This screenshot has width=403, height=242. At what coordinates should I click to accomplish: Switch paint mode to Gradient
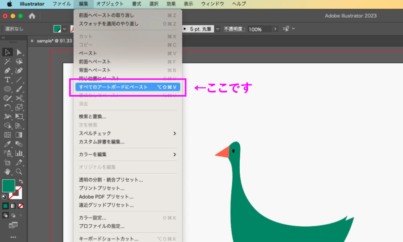tap(13, 206)
